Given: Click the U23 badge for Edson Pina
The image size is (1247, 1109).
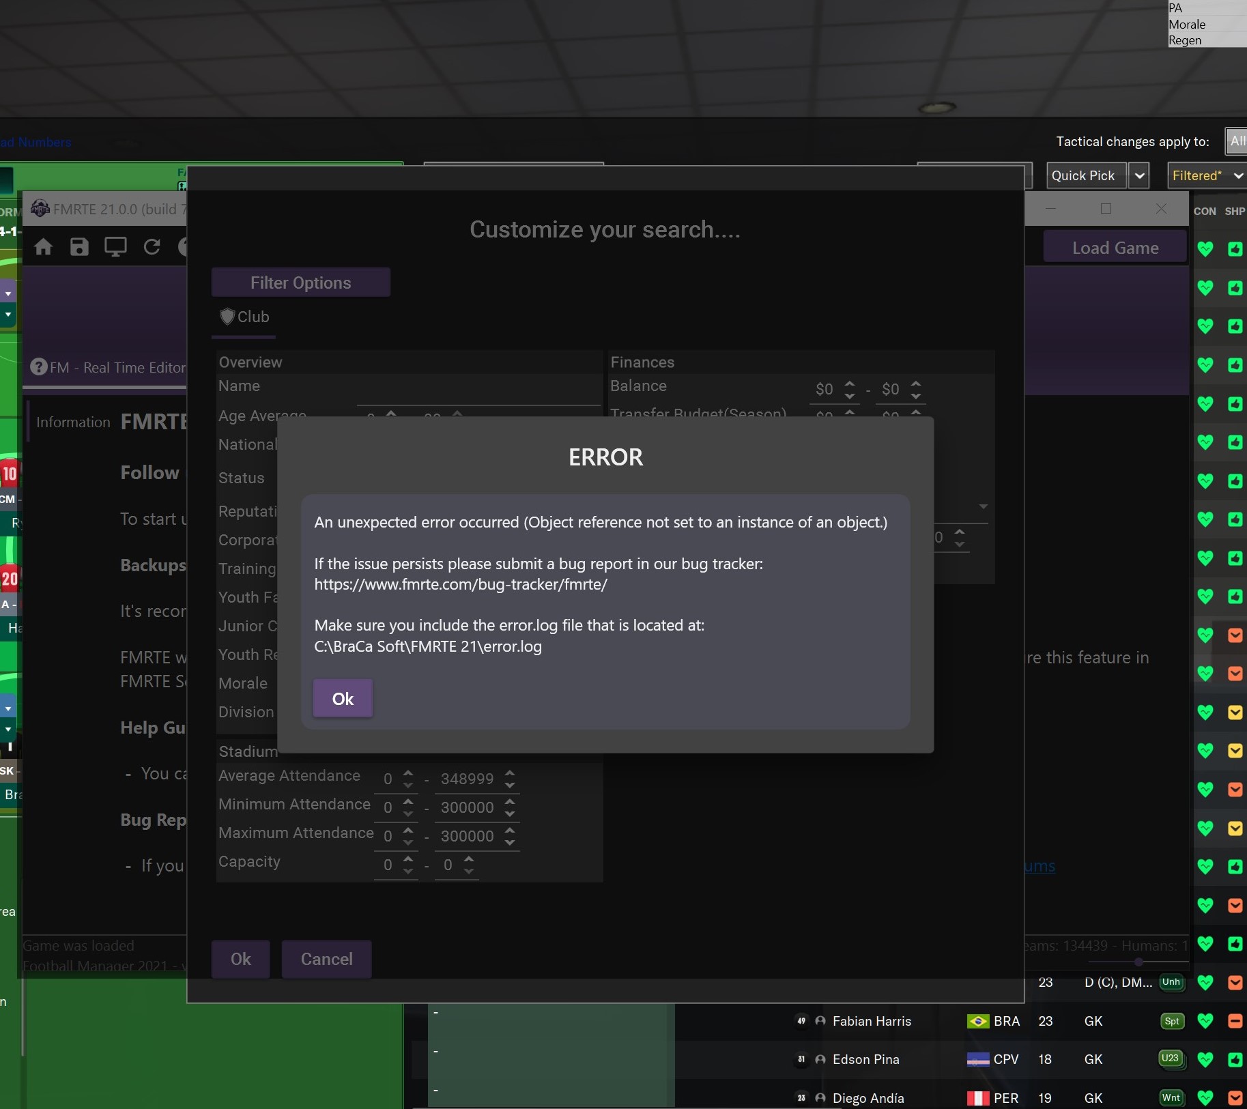Looking at the screenshot, I should (1170, 1058).
